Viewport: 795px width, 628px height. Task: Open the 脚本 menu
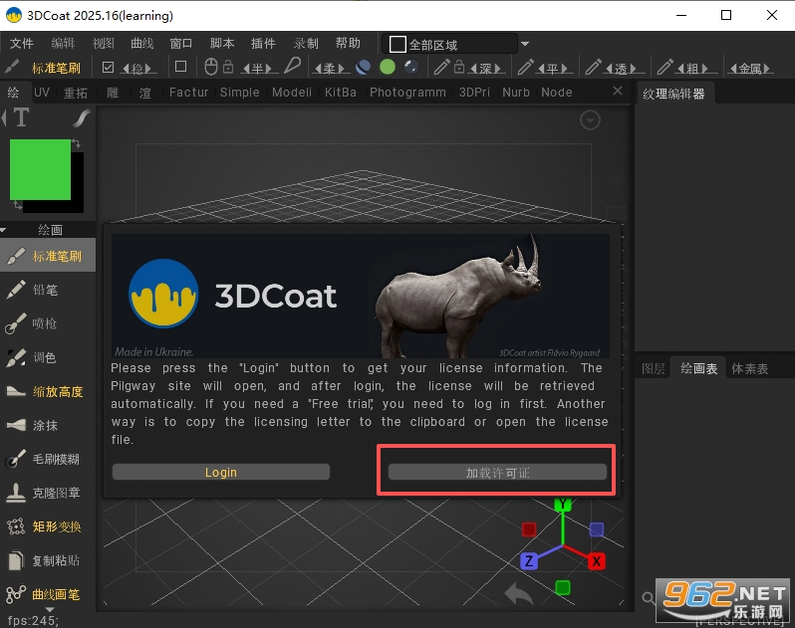(222, 44)
